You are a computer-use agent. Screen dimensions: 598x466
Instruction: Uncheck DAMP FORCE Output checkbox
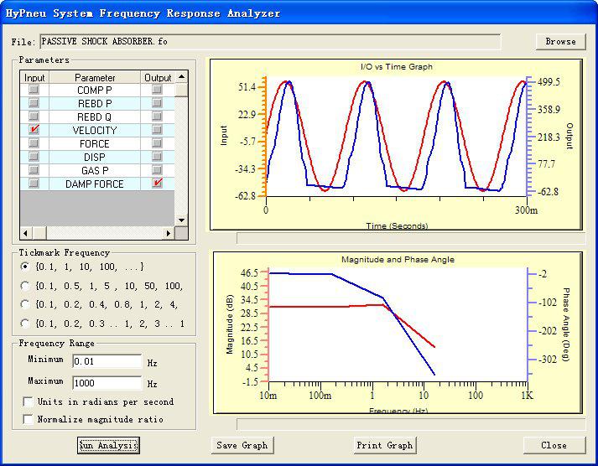pyautogui.click(x=157, y=184)
